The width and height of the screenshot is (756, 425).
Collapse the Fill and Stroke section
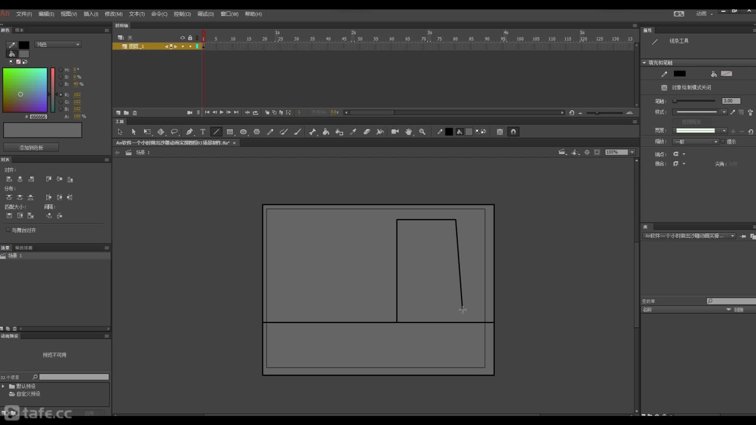click(644, 63)
